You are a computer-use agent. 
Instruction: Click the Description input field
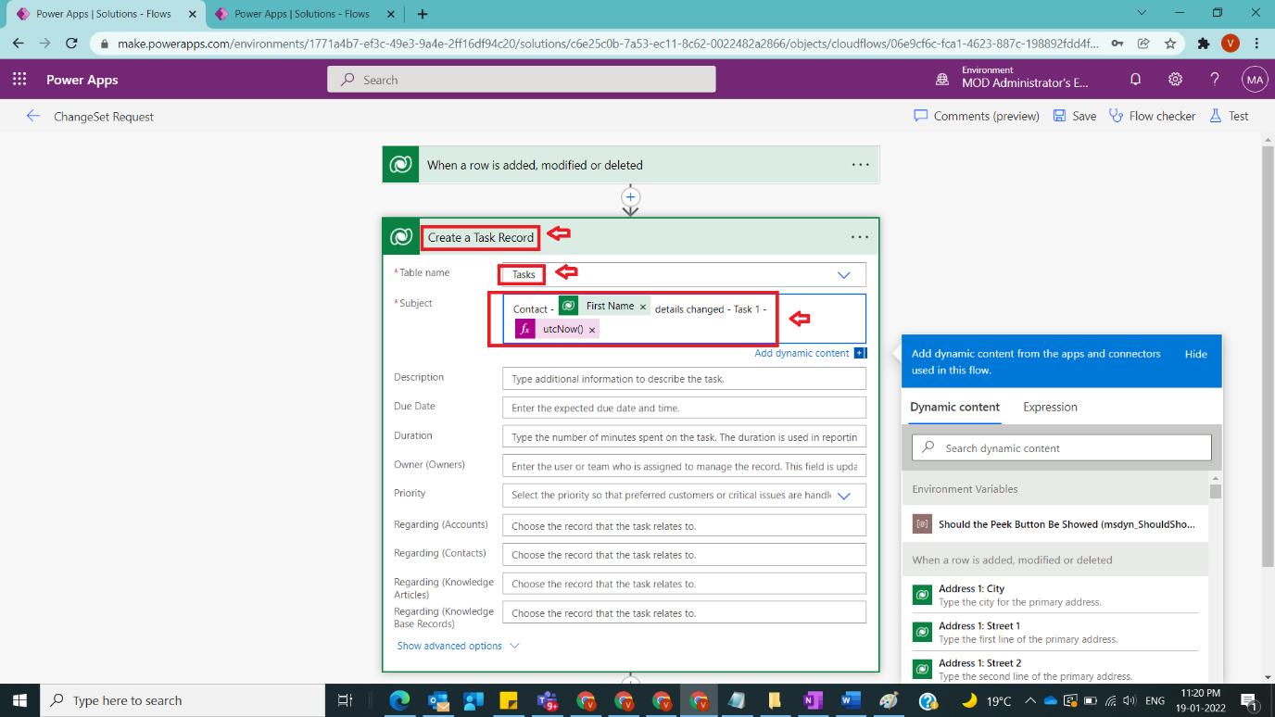[x=683, y=378]
